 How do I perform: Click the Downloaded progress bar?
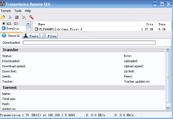pyautogui.click(x=89, y=43)
